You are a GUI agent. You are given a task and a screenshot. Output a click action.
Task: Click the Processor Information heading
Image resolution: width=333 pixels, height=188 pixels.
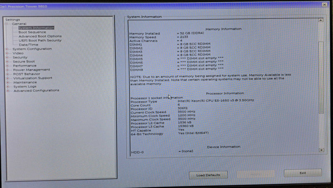coord(225,93)
